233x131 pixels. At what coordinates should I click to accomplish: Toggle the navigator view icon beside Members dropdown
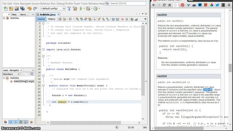tap(32, 74)
